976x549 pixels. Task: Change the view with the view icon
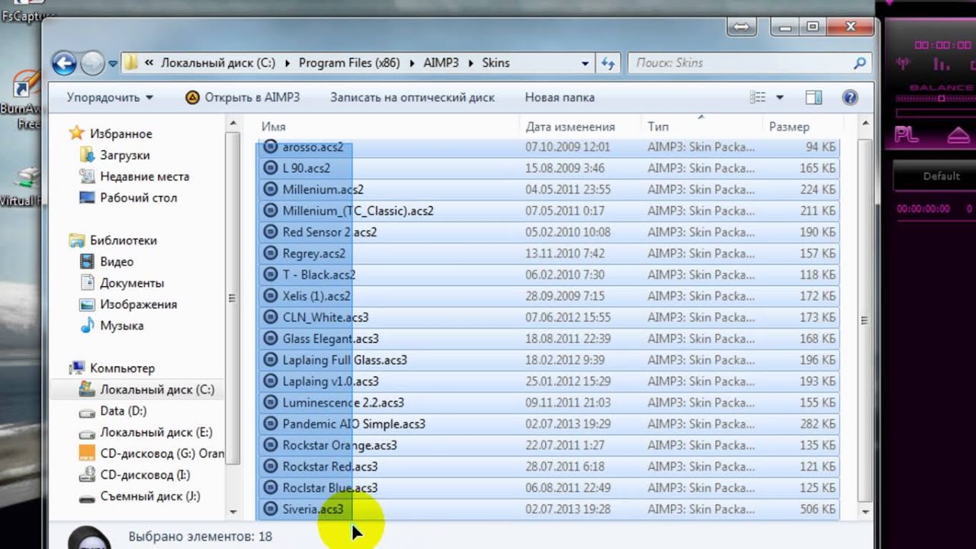pyautogui.click(x=758, y=98)
